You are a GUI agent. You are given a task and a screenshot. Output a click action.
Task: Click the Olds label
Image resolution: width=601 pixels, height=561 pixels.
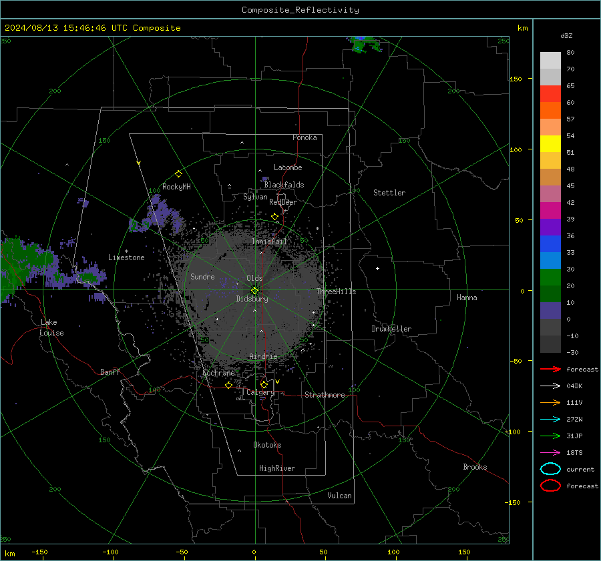254,278
